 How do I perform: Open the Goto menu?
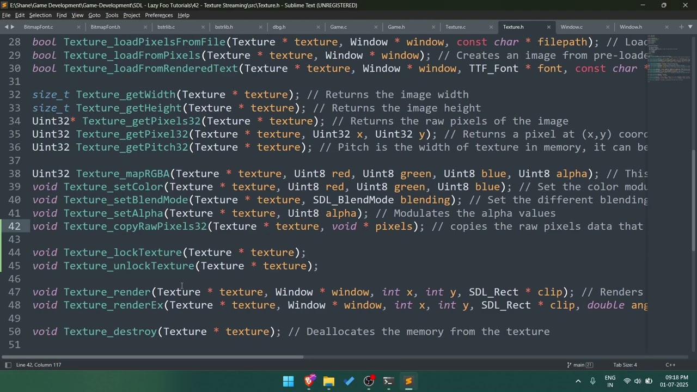tap(94, 15)
